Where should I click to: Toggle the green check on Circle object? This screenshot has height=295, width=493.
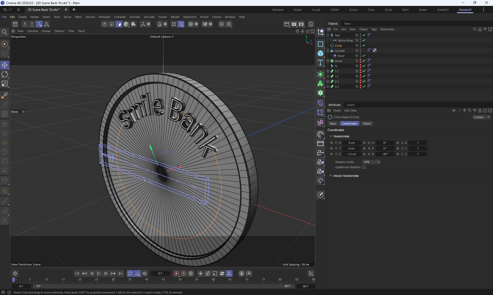[364, 45]
